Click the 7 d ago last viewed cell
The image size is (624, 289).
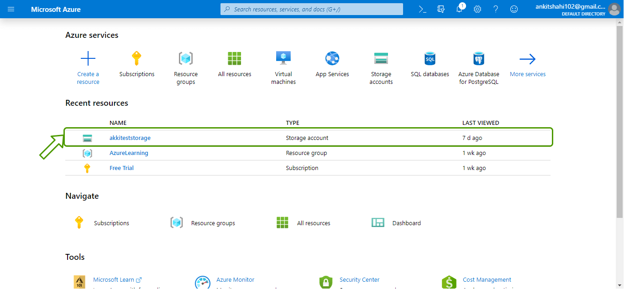[x=472, y=138]
